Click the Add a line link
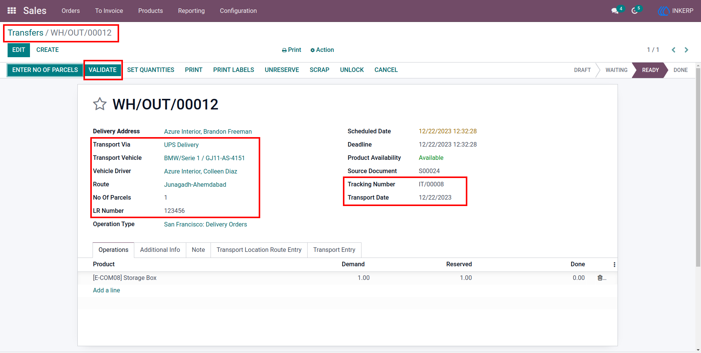 click(x=107, y=290)
